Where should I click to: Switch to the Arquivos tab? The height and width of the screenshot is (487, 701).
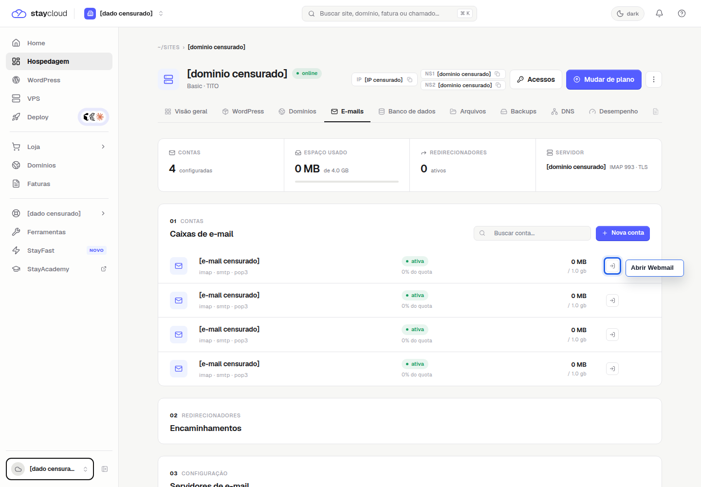(468, 112)
